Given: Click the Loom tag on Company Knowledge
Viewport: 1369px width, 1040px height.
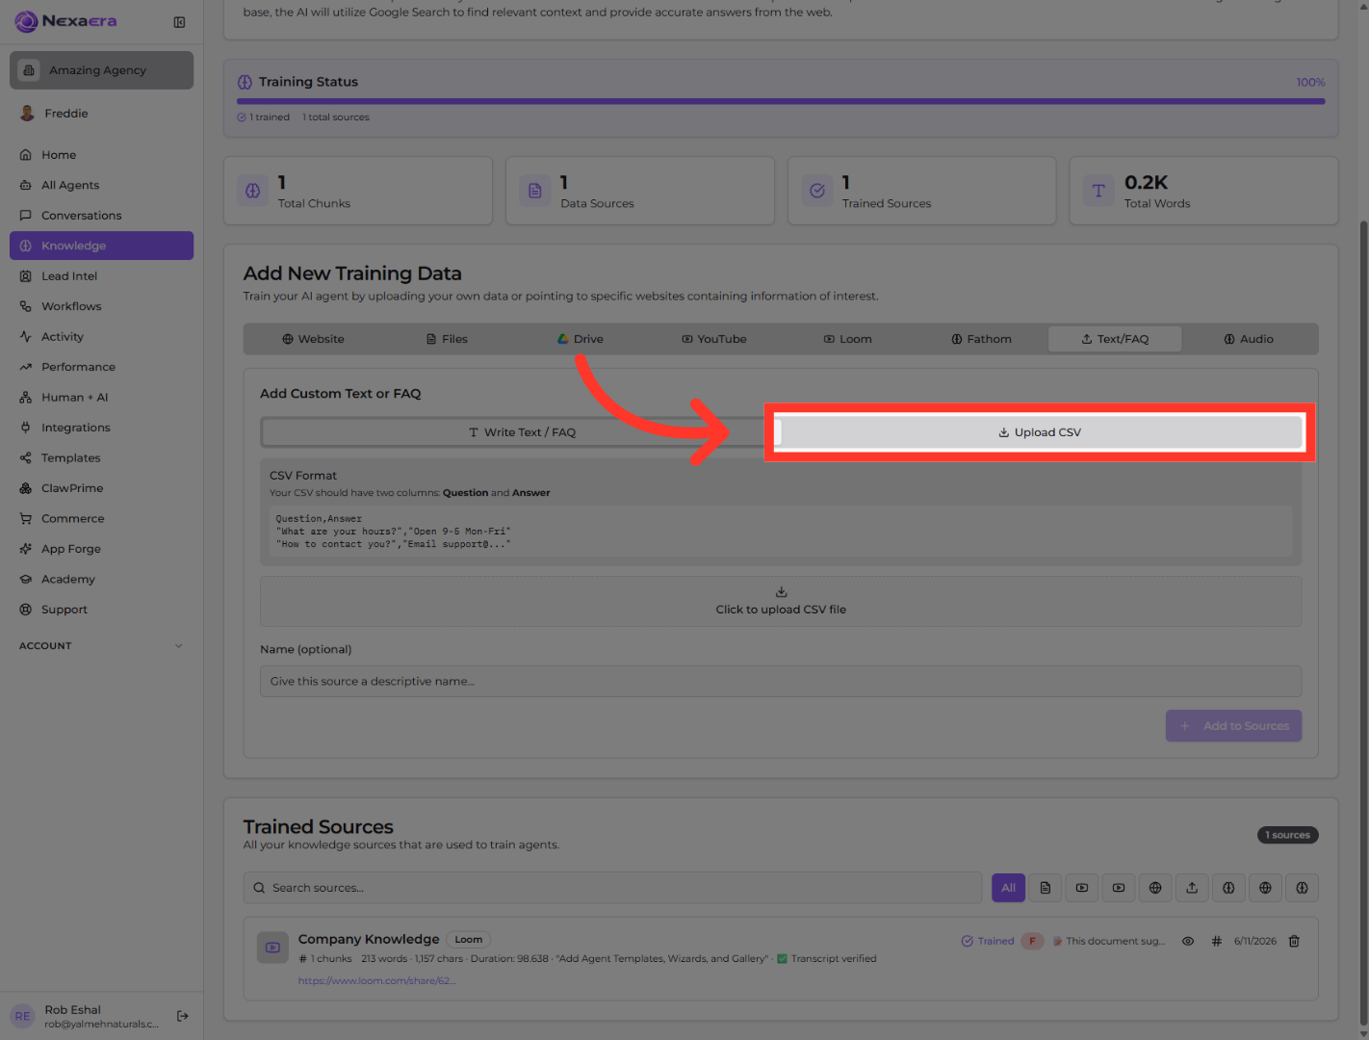Looking at the screenshot, I should pyautogui.click(x=469, y=940).
